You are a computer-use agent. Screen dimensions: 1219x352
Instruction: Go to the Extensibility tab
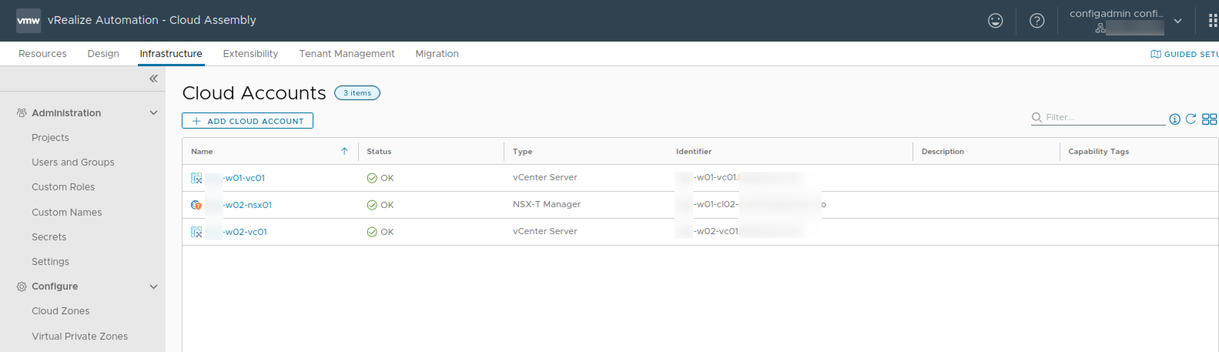tap(250, 54)
